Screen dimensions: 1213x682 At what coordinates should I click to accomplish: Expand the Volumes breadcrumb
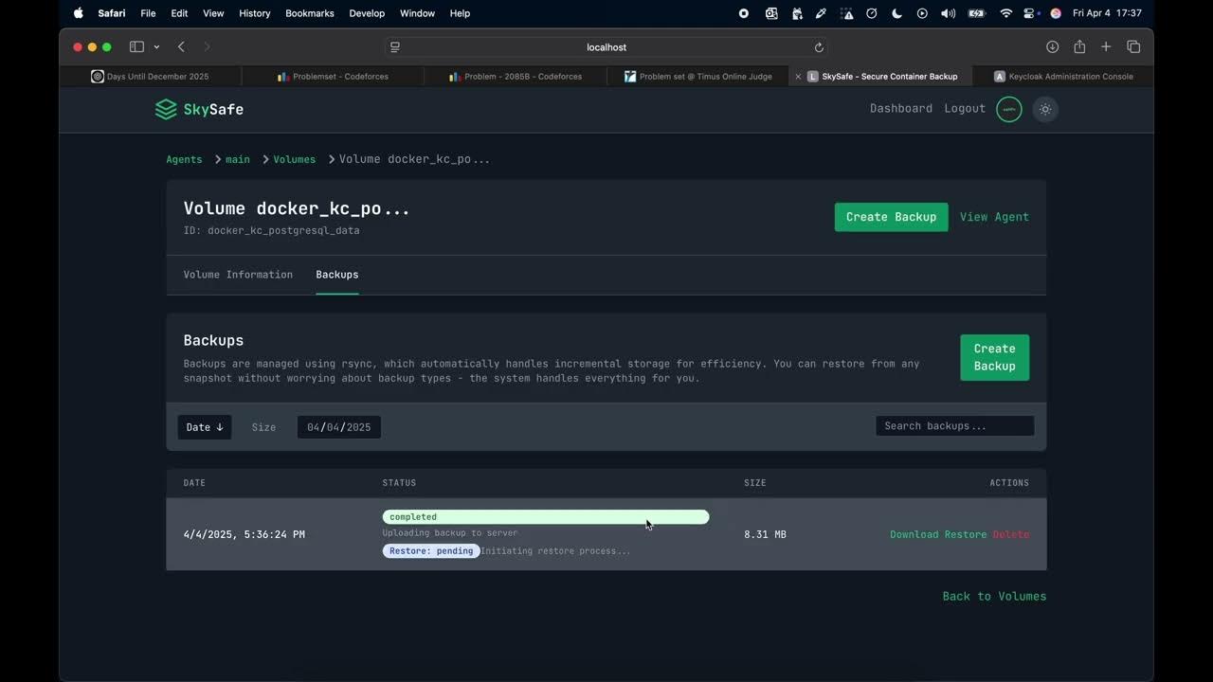[x=294, y=159]
